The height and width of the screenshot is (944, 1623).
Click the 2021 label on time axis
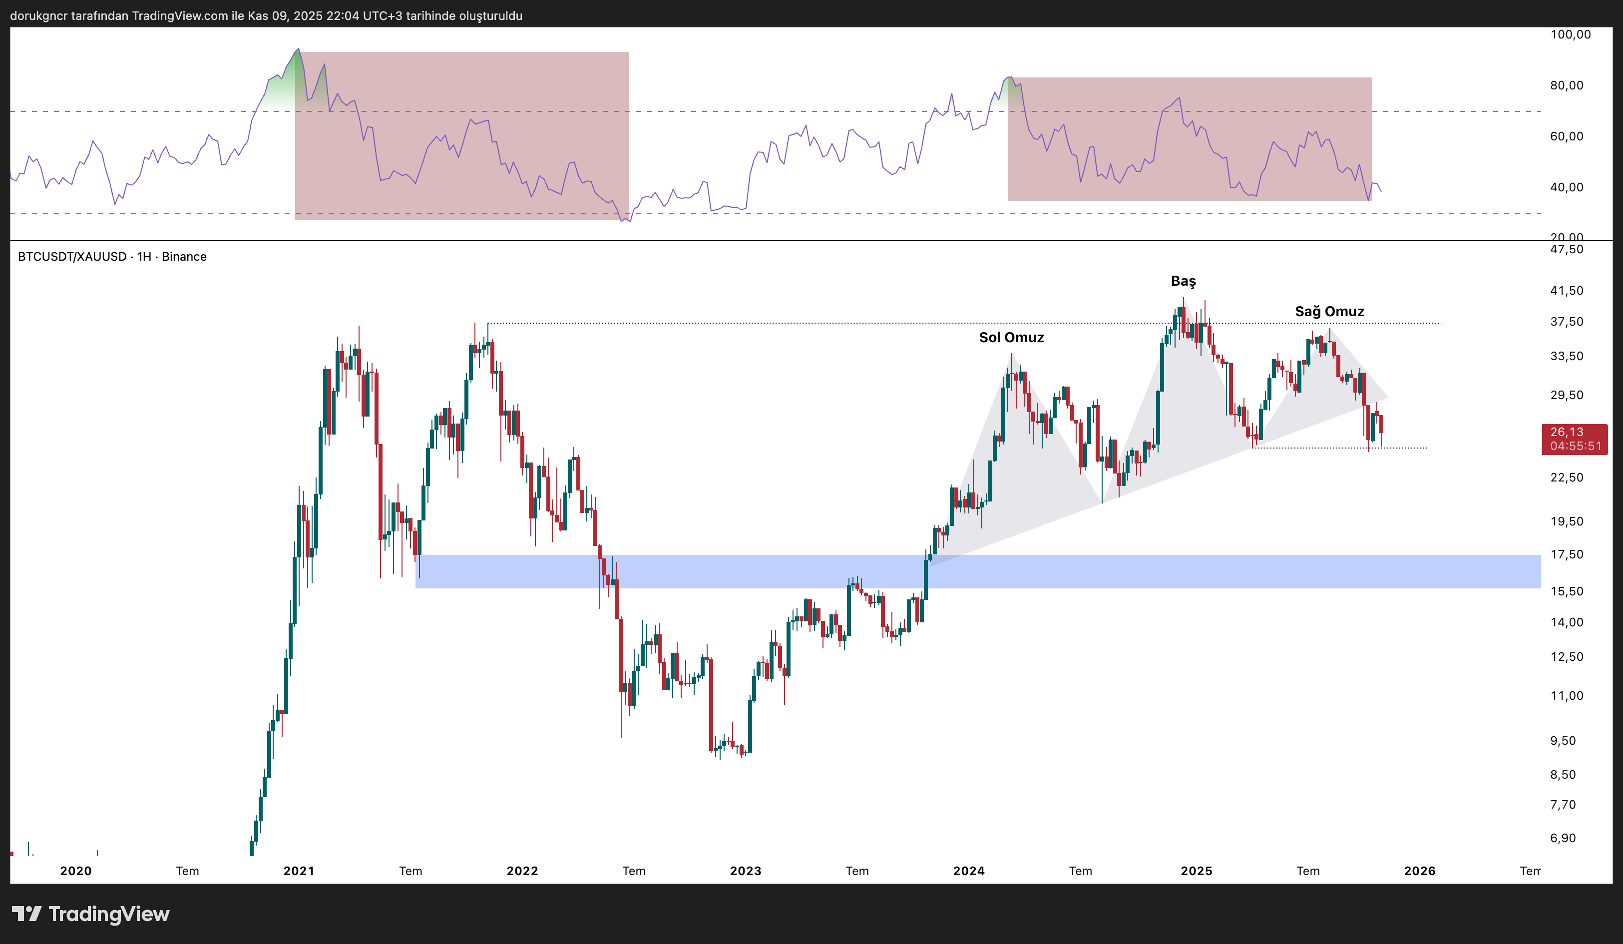[299, 871]
